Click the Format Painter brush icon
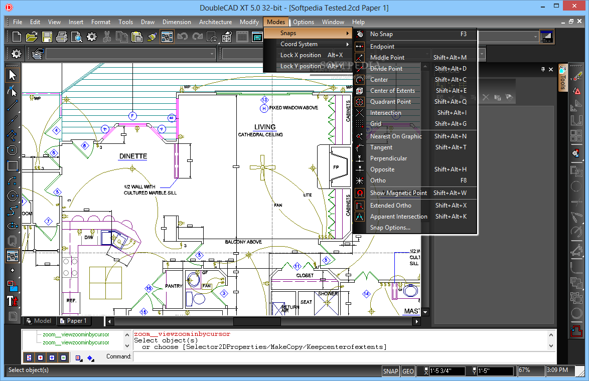 coord(152,37)
